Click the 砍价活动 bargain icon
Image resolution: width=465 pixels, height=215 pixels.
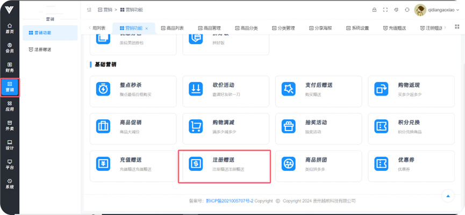coord(196,89)
